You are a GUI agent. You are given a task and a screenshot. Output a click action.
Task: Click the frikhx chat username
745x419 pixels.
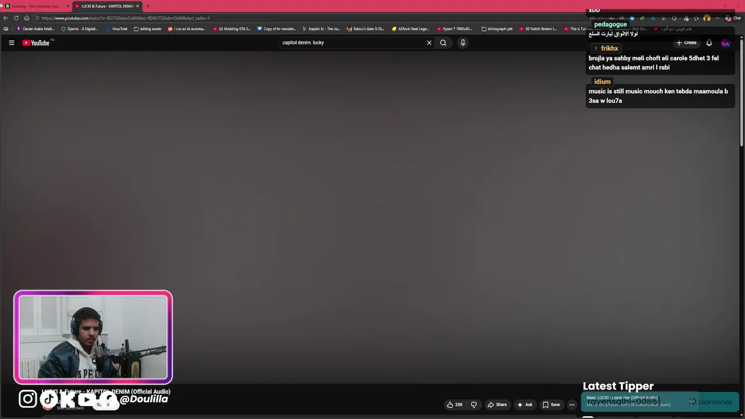pyautogui.click(x=609, y=48)
